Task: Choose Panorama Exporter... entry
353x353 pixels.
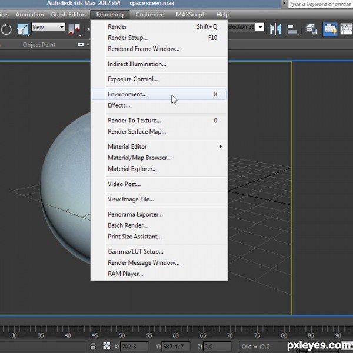Action: 159,214
